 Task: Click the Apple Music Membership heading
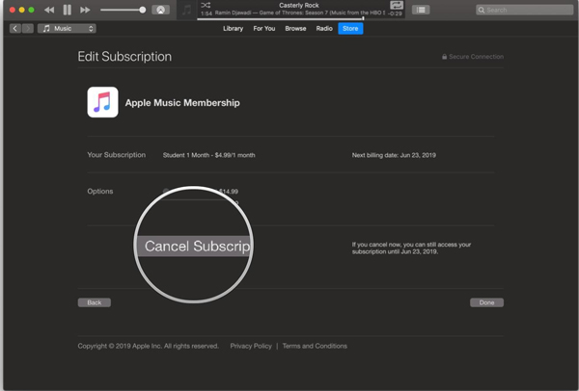pos(182,103)
